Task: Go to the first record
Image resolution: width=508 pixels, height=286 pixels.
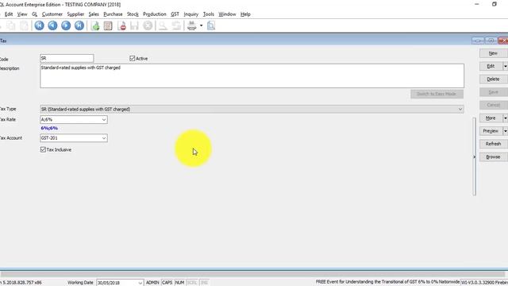Action: coord(39,25)
